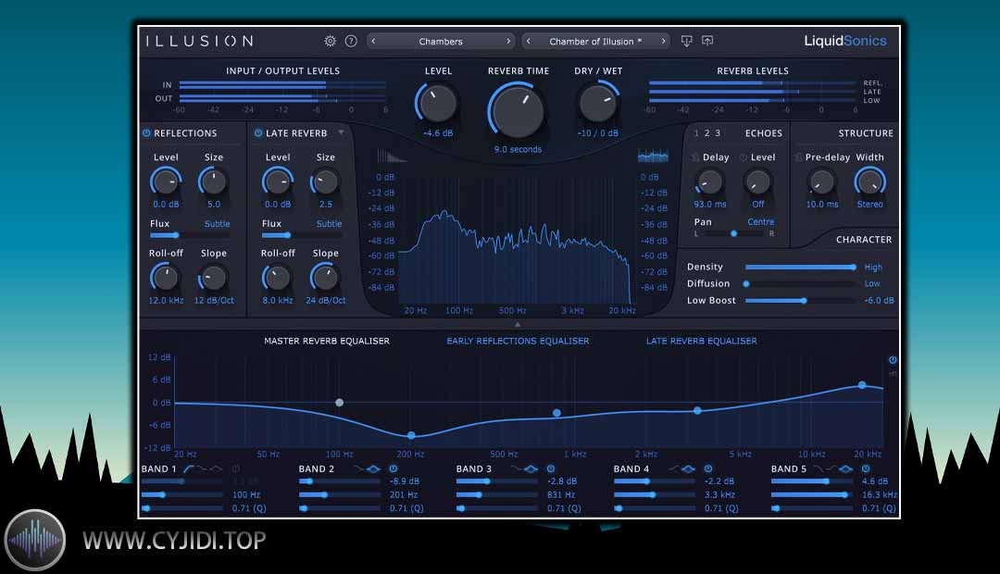Click the Width knob in Structure

click(x=869, y=182)
